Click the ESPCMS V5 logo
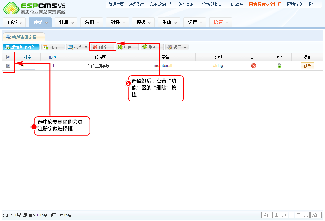325x221 pixels. click(34, 8)
